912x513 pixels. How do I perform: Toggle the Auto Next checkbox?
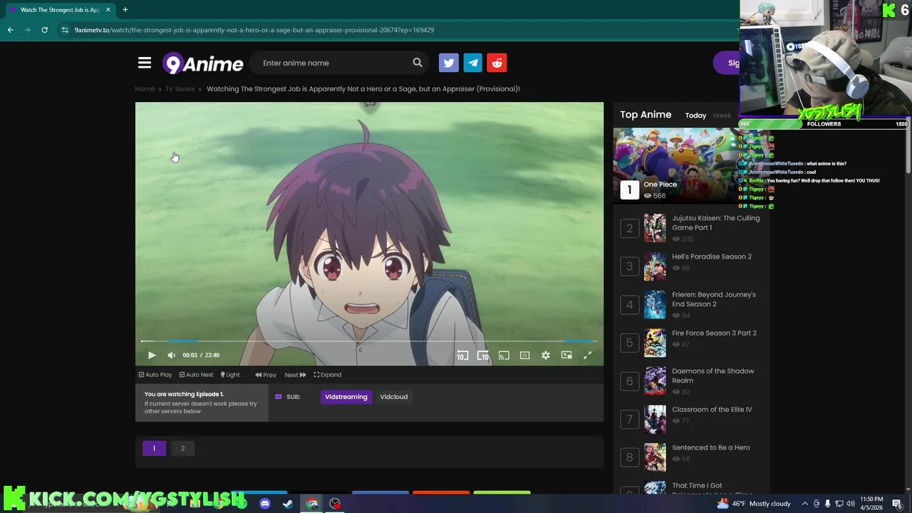tap(196, 375)
